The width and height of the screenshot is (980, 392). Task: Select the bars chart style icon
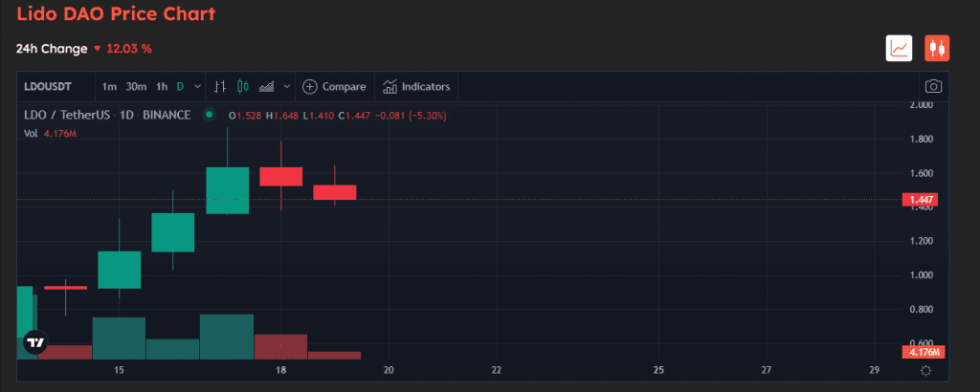tap(219, 87)
